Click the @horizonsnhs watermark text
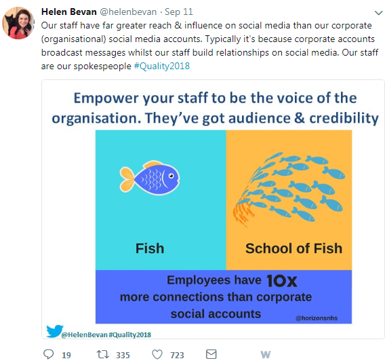 coord(317,318)
